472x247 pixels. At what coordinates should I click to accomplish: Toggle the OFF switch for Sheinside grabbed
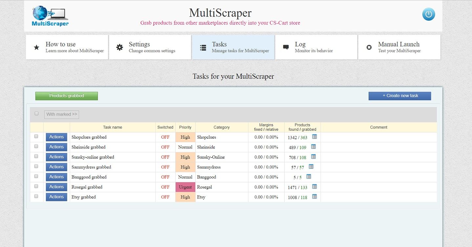point(165,147)
